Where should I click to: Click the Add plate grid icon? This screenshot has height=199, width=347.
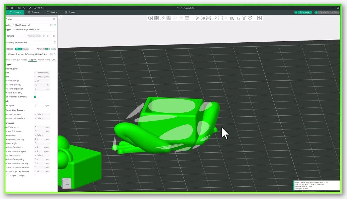click(156, 18)
